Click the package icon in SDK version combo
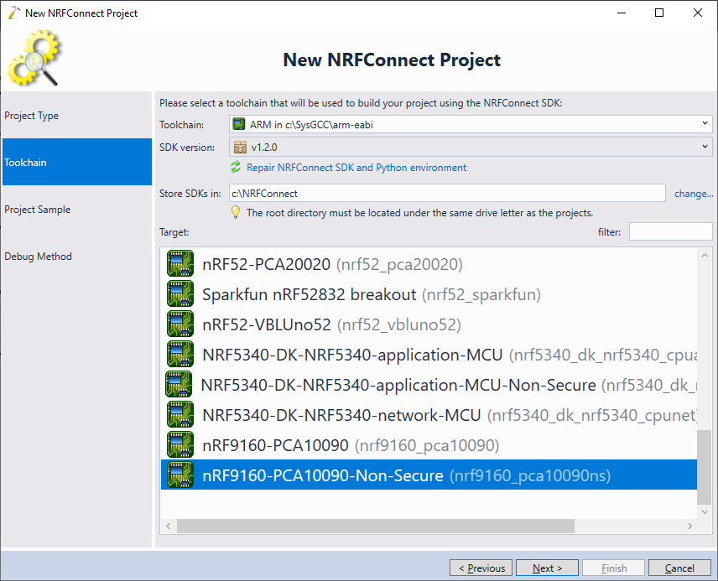Screen dimensions: 718x581 (x=240, y=147)
